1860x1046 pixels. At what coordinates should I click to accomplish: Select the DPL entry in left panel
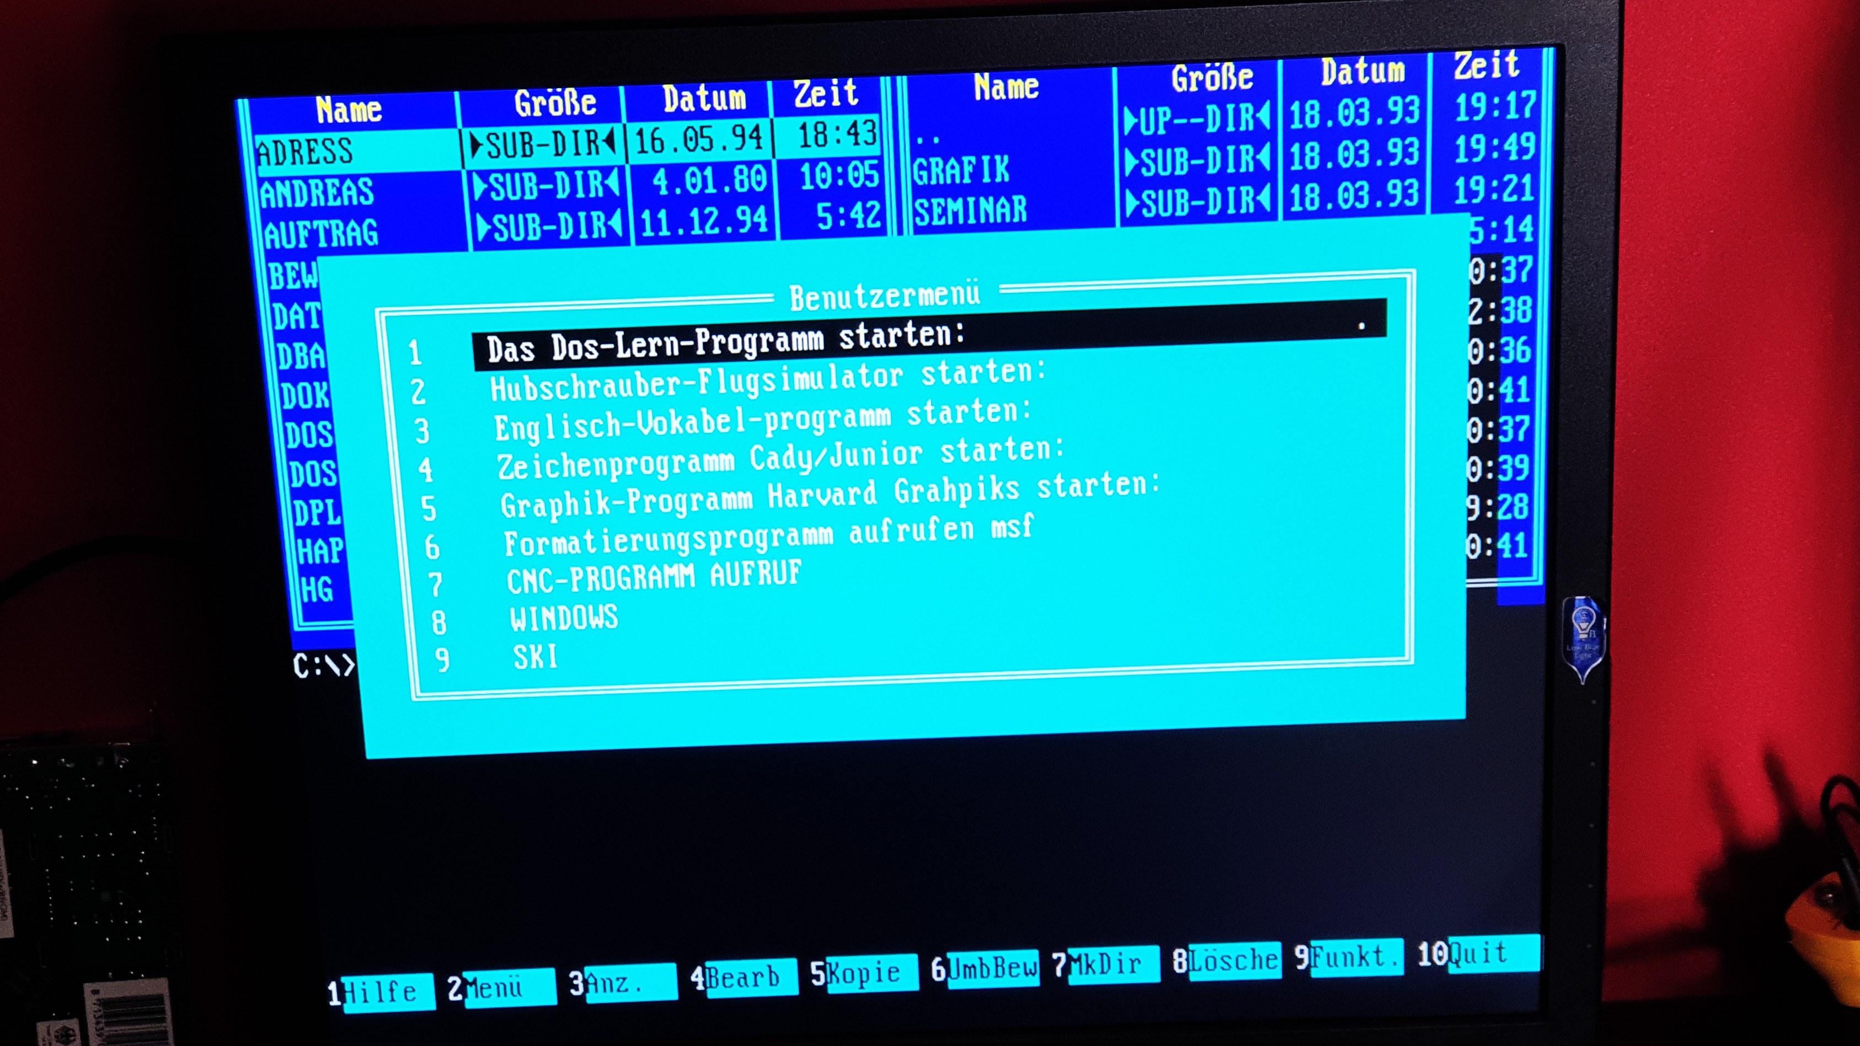[x=316, y=513]
